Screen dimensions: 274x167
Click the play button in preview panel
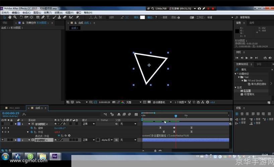[x=247, y=58]
